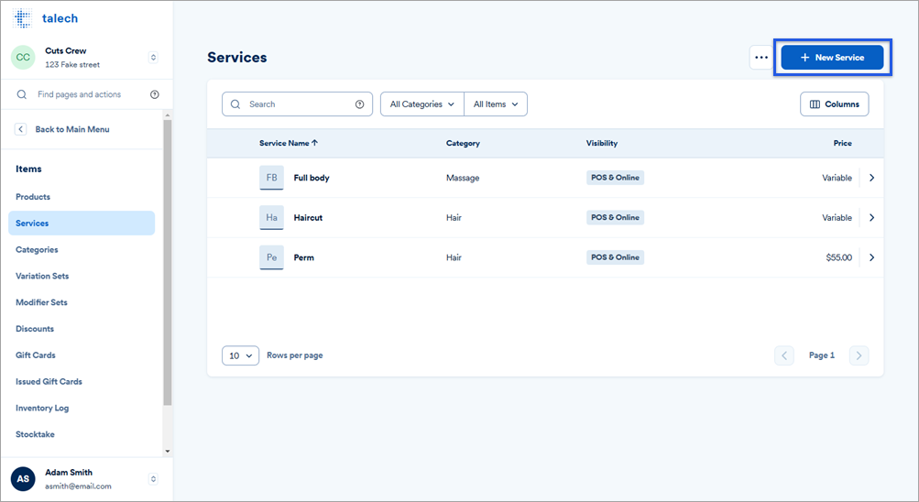Image resolution: width=919 pixels, height=502 pixels.
Task: Open Gift Cards in sidebar
Action: [36, 355]
